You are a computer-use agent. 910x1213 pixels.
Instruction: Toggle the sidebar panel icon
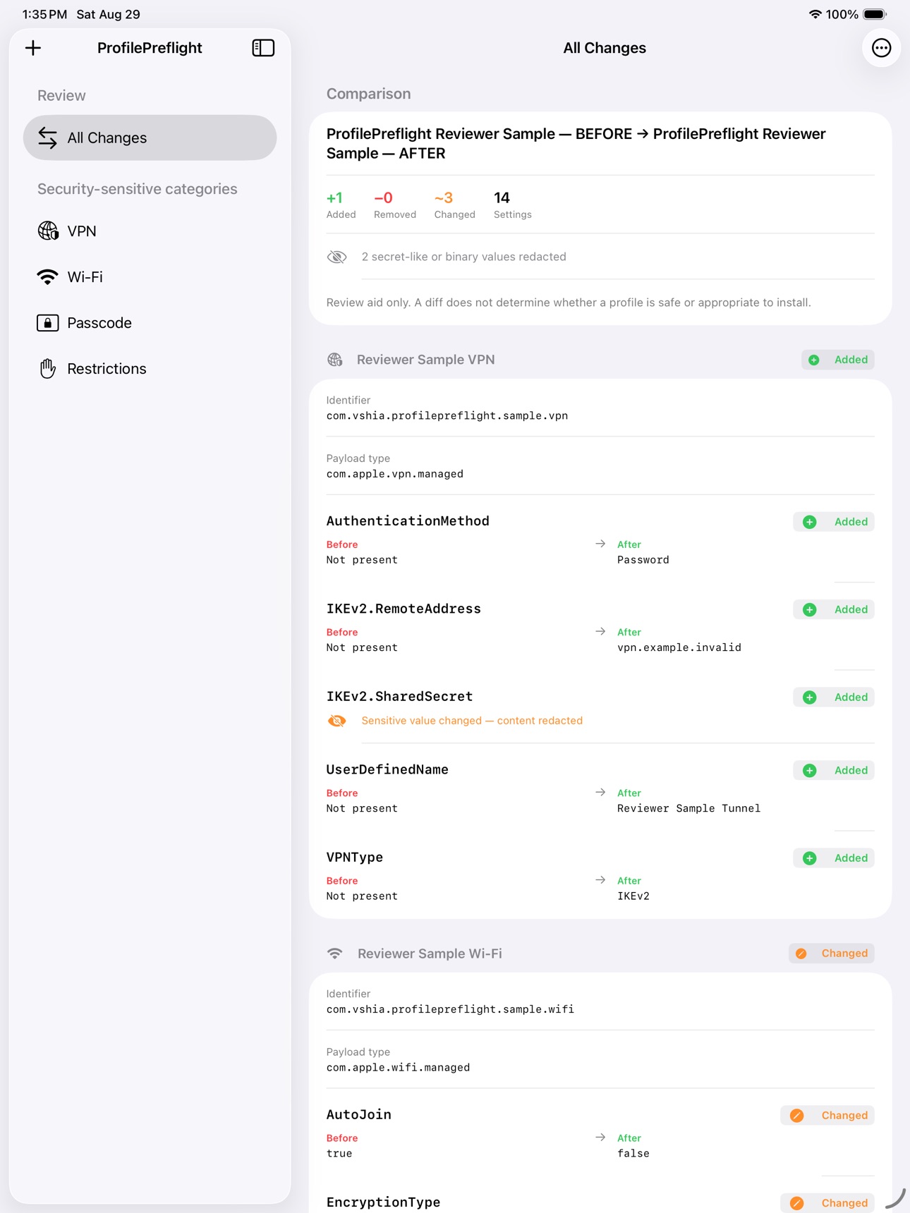click(263, 48)
